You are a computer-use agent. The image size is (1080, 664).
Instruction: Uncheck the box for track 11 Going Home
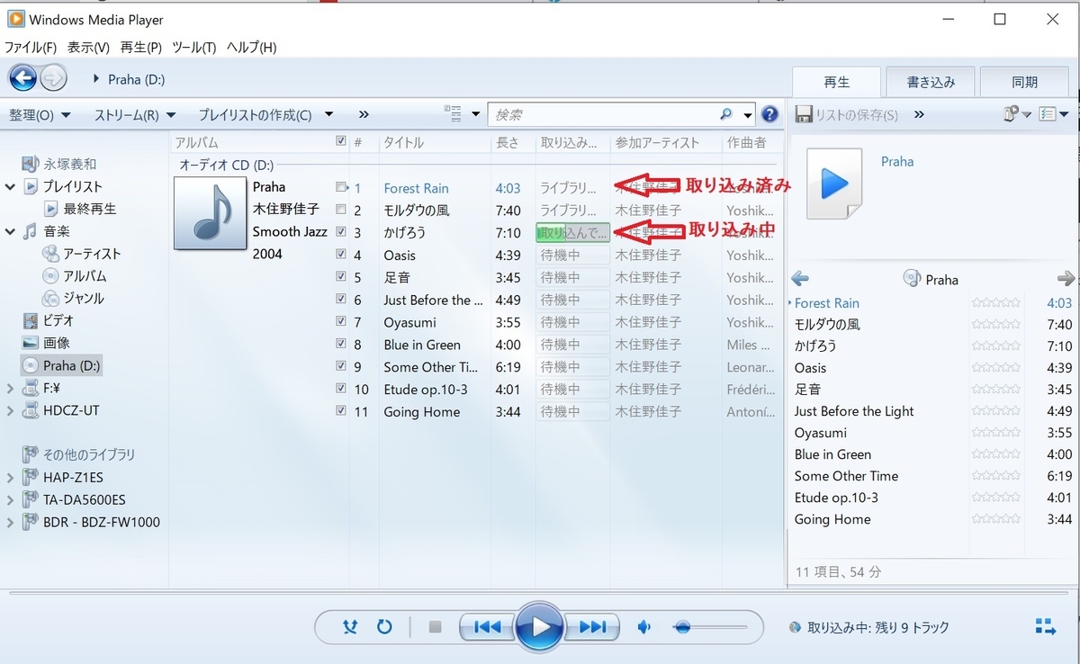[340, 410]
